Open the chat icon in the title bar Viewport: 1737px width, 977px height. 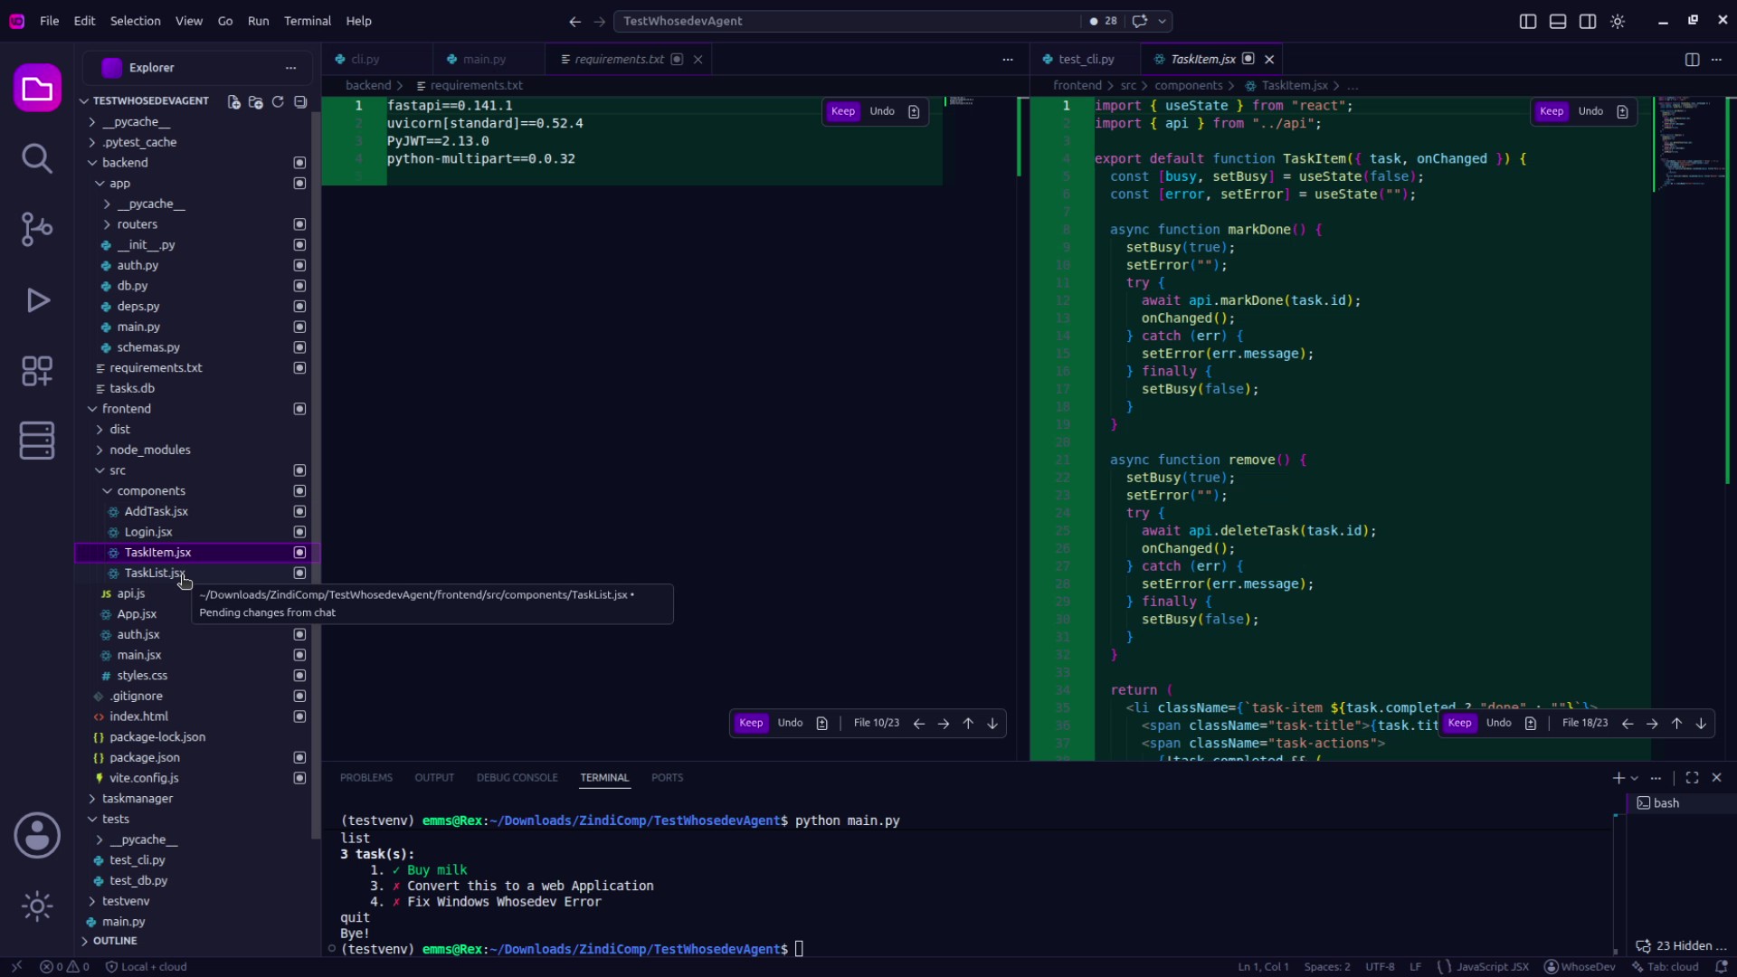(x=1140, y=21)
